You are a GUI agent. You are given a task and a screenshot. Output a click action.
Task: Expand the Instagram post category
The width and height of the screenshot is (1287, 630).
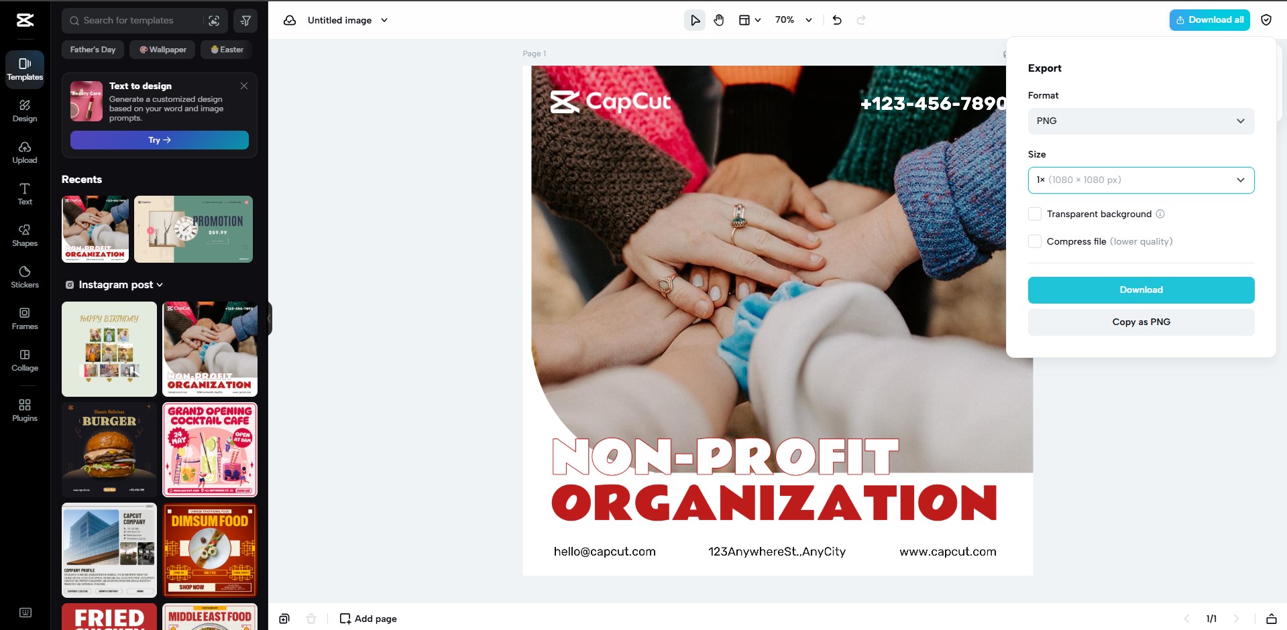point(115,285)
